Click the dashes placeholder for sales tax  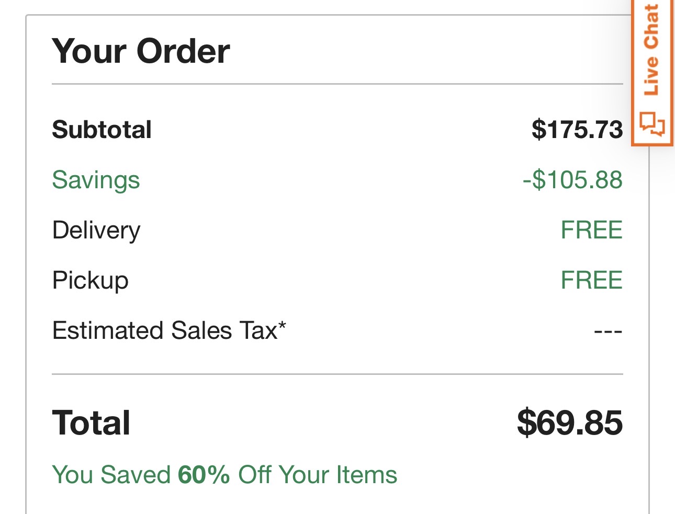click(608, 332)
